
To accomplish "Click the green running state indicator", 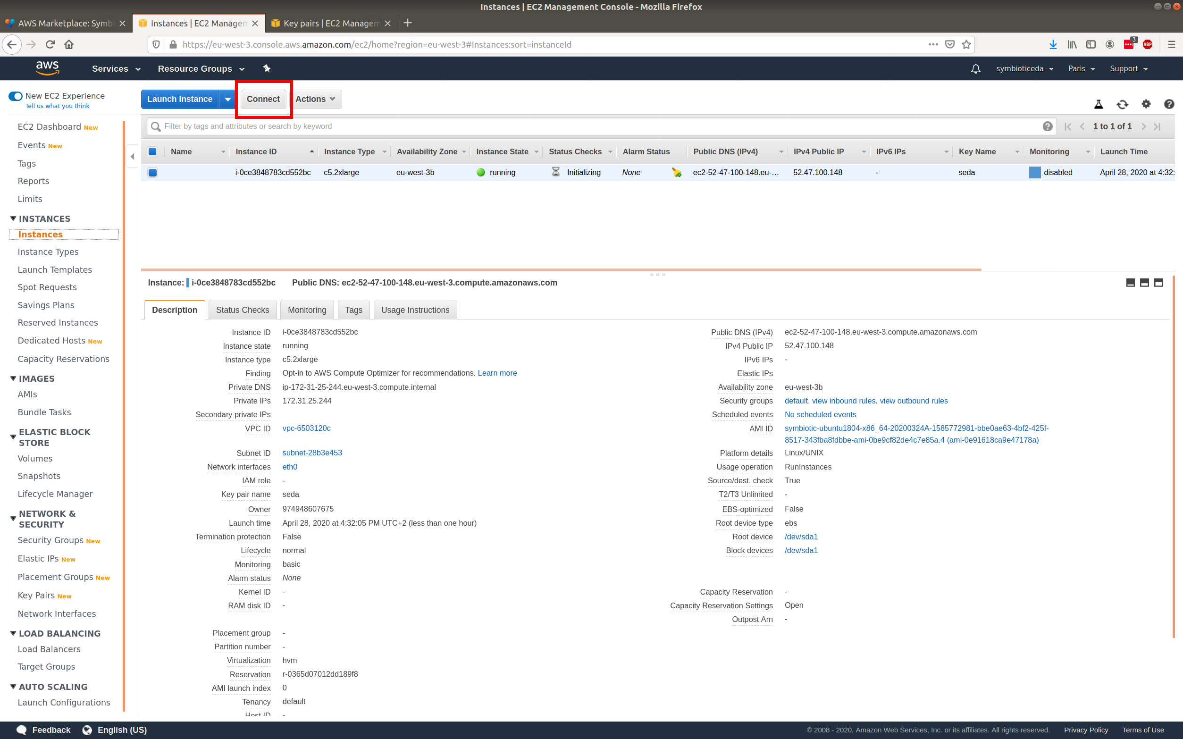I will [x=481, y=173].
